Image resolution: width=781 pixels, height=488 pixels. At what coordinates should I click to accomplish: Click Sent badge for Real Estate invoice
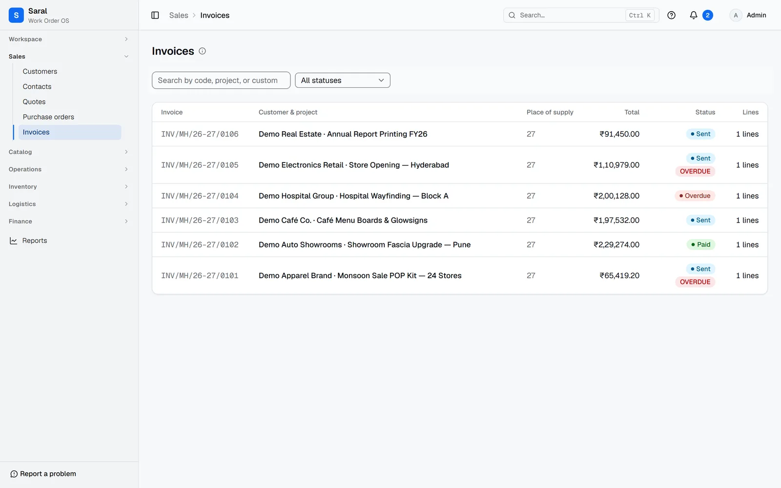[700, 134]
